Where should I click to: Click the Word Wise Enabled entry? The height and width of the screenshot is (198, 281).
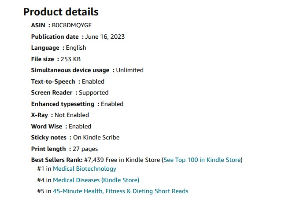(x=61, y=126)
